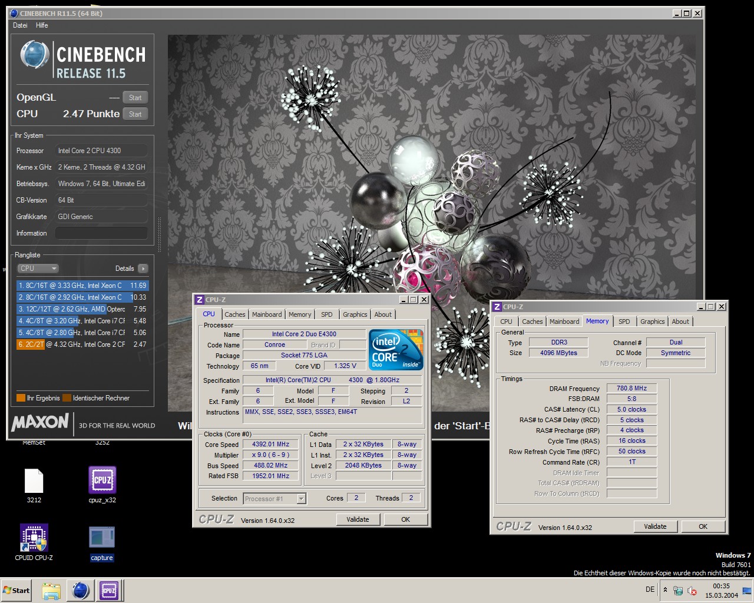The image size is (754, 603).
Task: Switch to Cinebench taskbar icon
Action: (x=81, y=591)
